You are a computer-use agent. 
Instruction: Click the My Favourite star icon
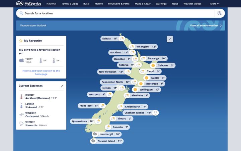(21, 41)
